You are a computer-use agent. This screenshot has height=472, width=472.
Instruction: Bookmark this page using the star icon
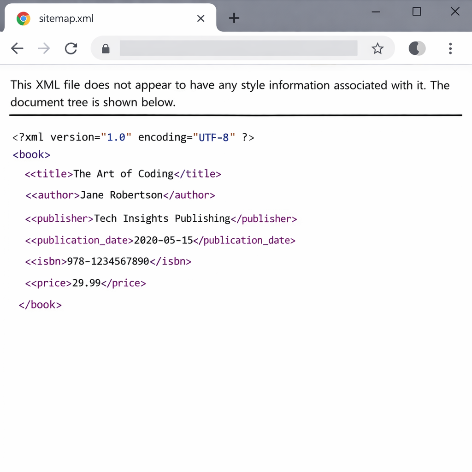tap(378, 48)
